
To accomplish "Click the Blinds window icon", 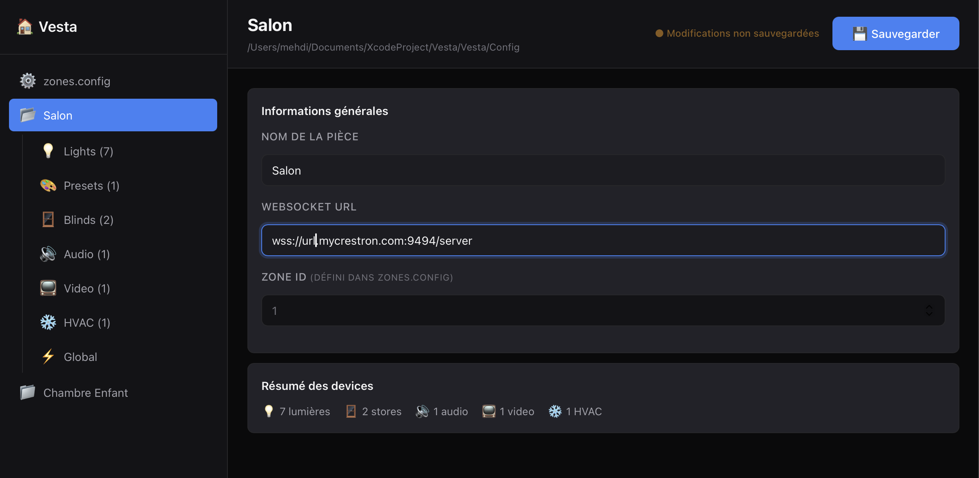I will tap(48, 219).
